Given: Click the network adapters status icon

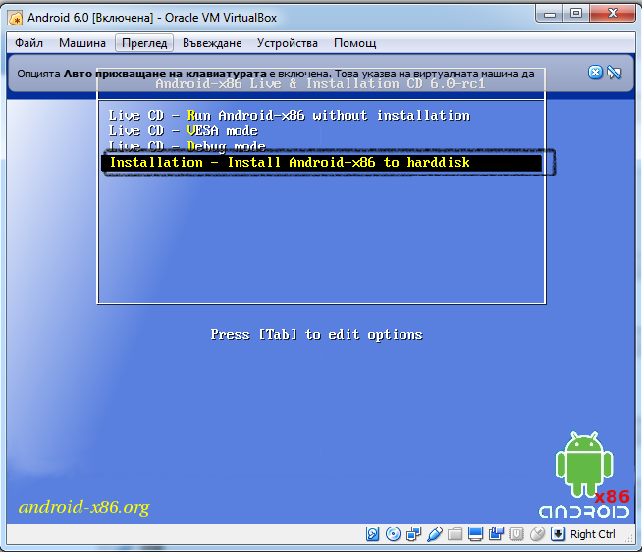Looking at the screenshot, I should click(x=413, y=534).
